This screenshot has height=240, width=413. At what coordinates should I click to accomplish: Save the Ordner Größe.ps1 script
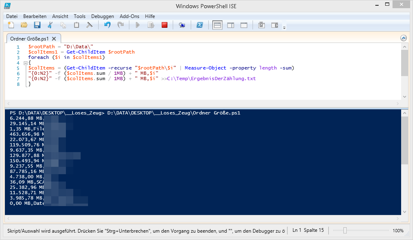tap(37, 25)
